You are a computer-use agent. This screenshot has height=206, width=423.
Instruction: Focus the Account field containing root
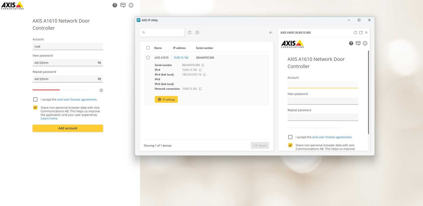[68, 46]
